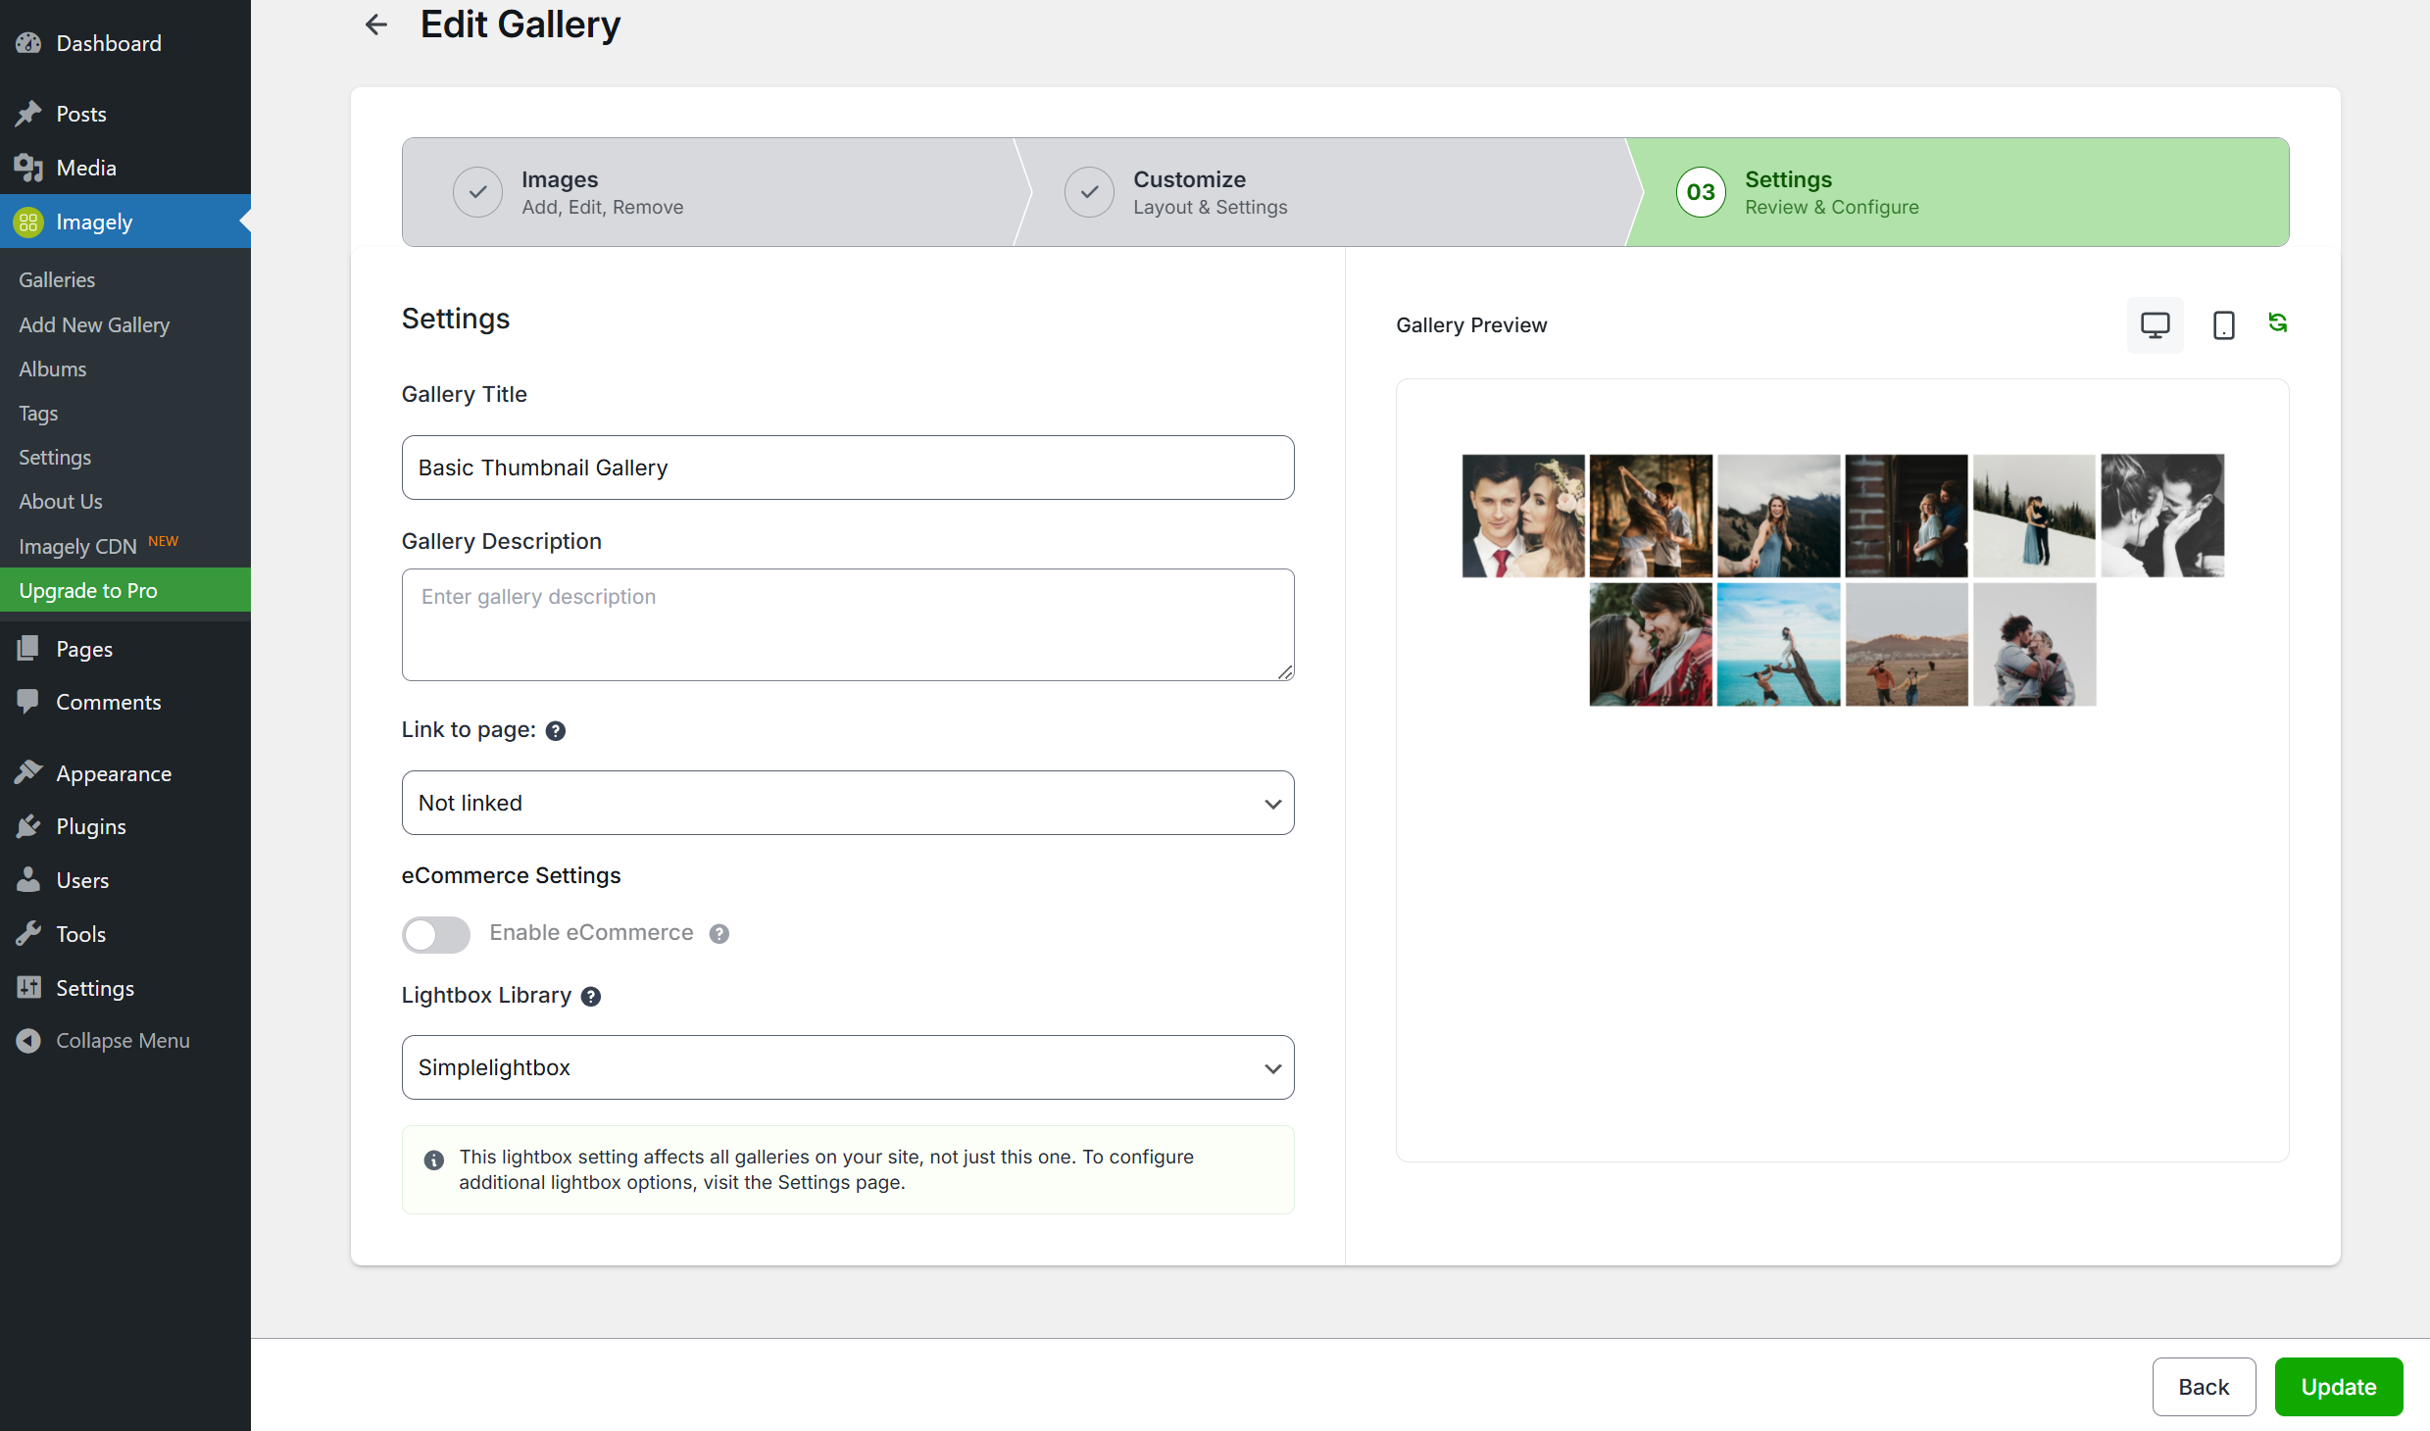Click Upgrade to Pro
Image resolution: width=2430 pixels, height=1431 pixels.
(x=88, y=590)
